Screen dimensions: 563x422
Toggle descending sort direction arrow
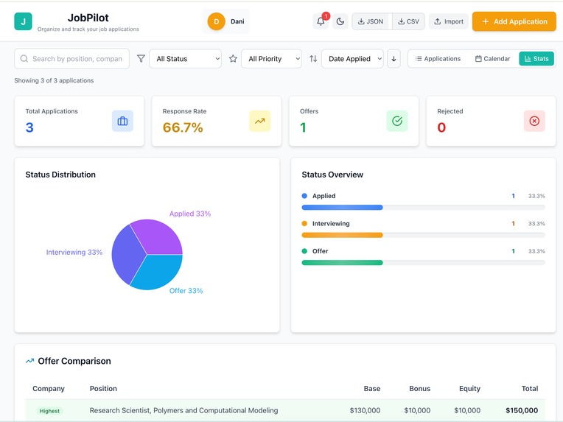[394, 58]
